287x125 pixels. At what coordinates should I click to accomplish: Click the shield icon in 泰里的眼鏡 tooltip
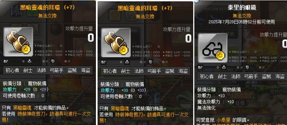(248, 67)
